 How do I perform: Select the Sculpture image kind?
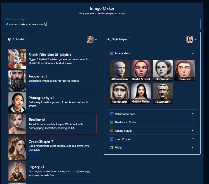click(163, 93)
